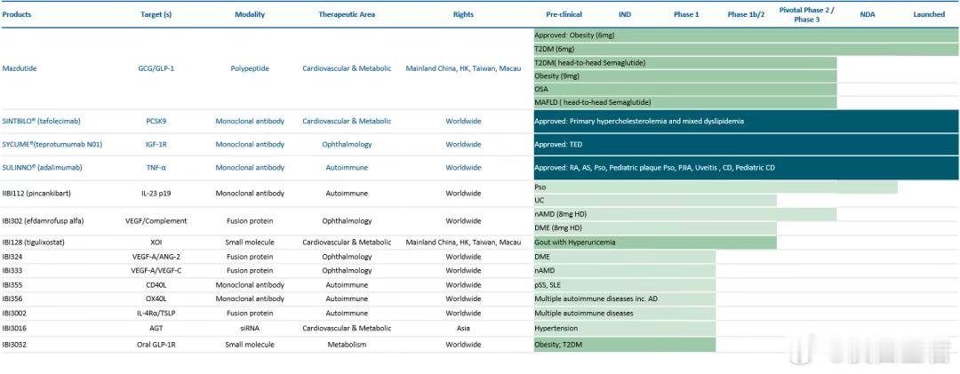Screen dimensions: 960x374
Task: Click the IL-23 p19 target cell
Action: (156, 194)
